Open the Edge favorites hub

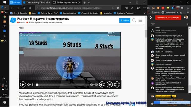pyautogui.click(x=127, y=8)
